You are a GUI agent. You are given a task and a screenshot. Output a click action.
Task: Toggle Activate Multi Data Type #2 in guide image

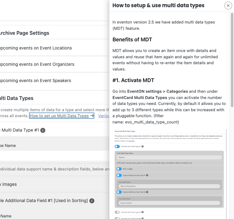[x=117, y=212]
